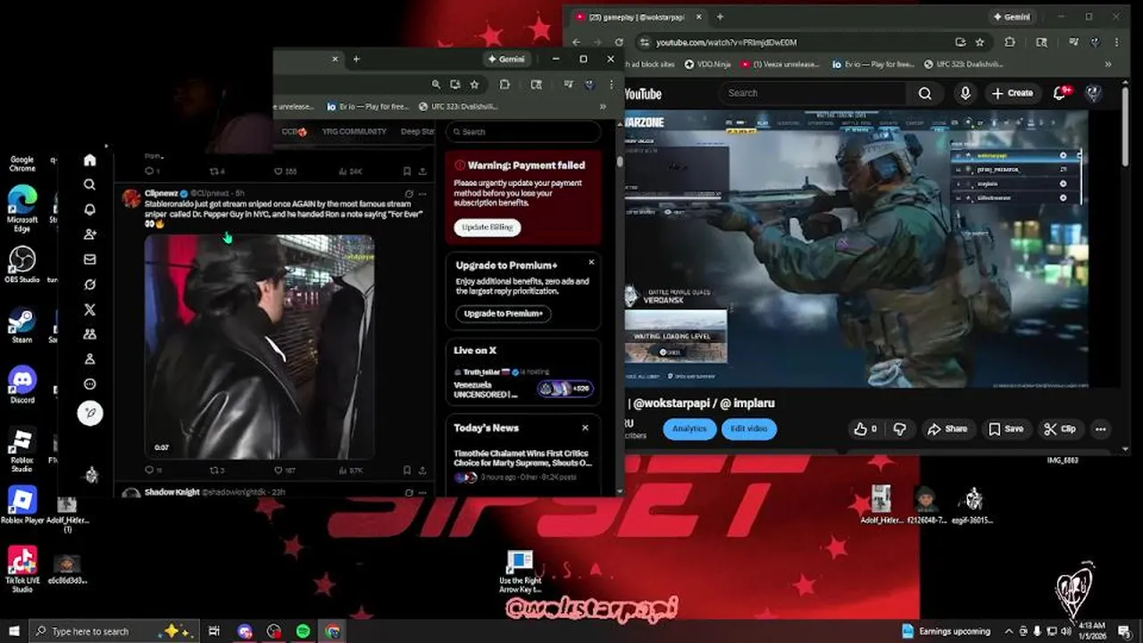Click the YouTube Create button
Screen dimensions: 1143x643
tap(1012, 93)
